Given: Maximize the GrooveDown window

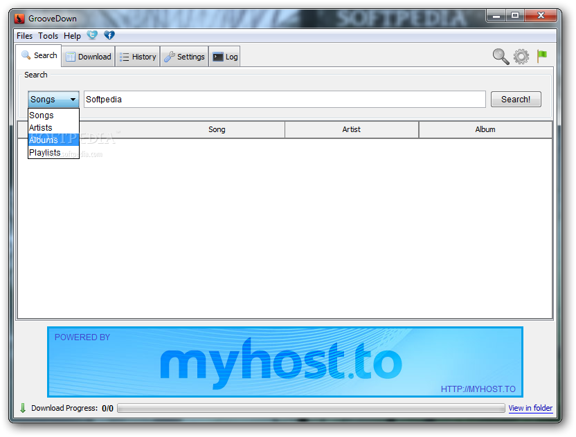Looking at the screenshot, I should (x=515, y=16).
